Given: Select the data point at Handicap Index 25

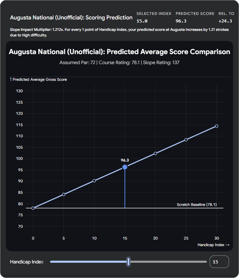Looking at the screenshot, I should (x=186, y=139).
